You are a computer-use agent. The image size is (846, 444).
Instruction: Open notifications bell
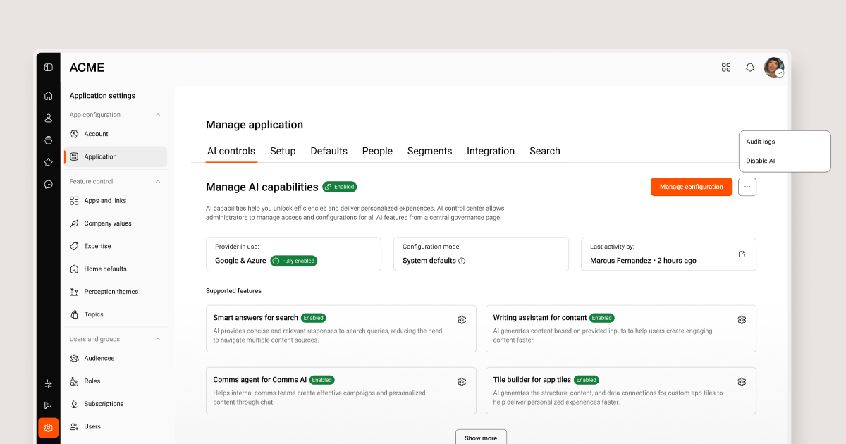pyautogui.click(x=750, y=68)
